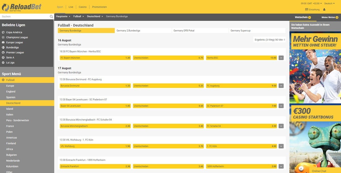Screen dimensions: 341x173
Task: Collapse the Leverkusen - SC Paderborn 07 match
Action: 281,106
